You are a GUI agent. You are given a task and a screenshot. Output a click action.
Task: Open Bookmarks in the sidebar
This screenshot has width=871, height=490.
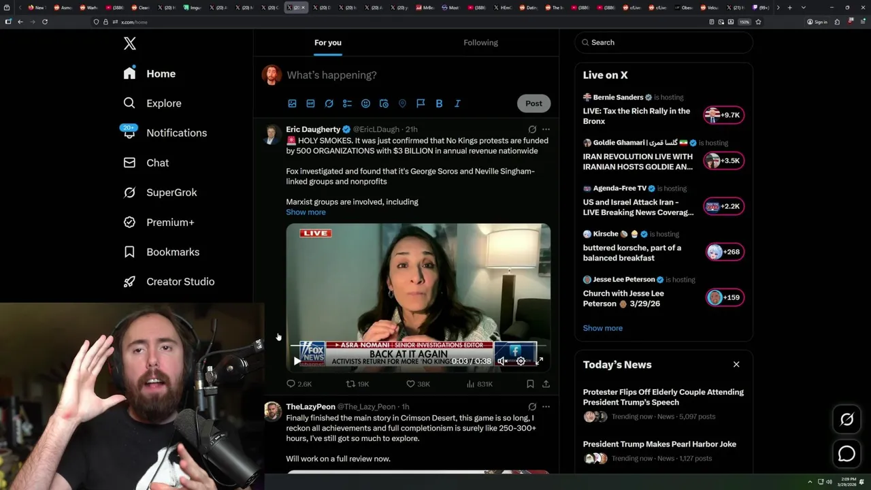point(161,252)
